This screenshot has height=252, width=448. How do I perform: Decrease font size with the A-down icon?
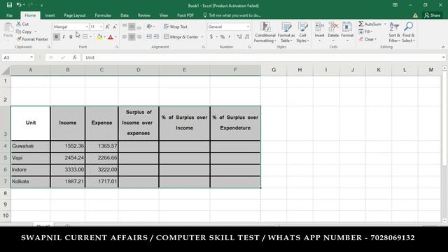coord(115,27)
